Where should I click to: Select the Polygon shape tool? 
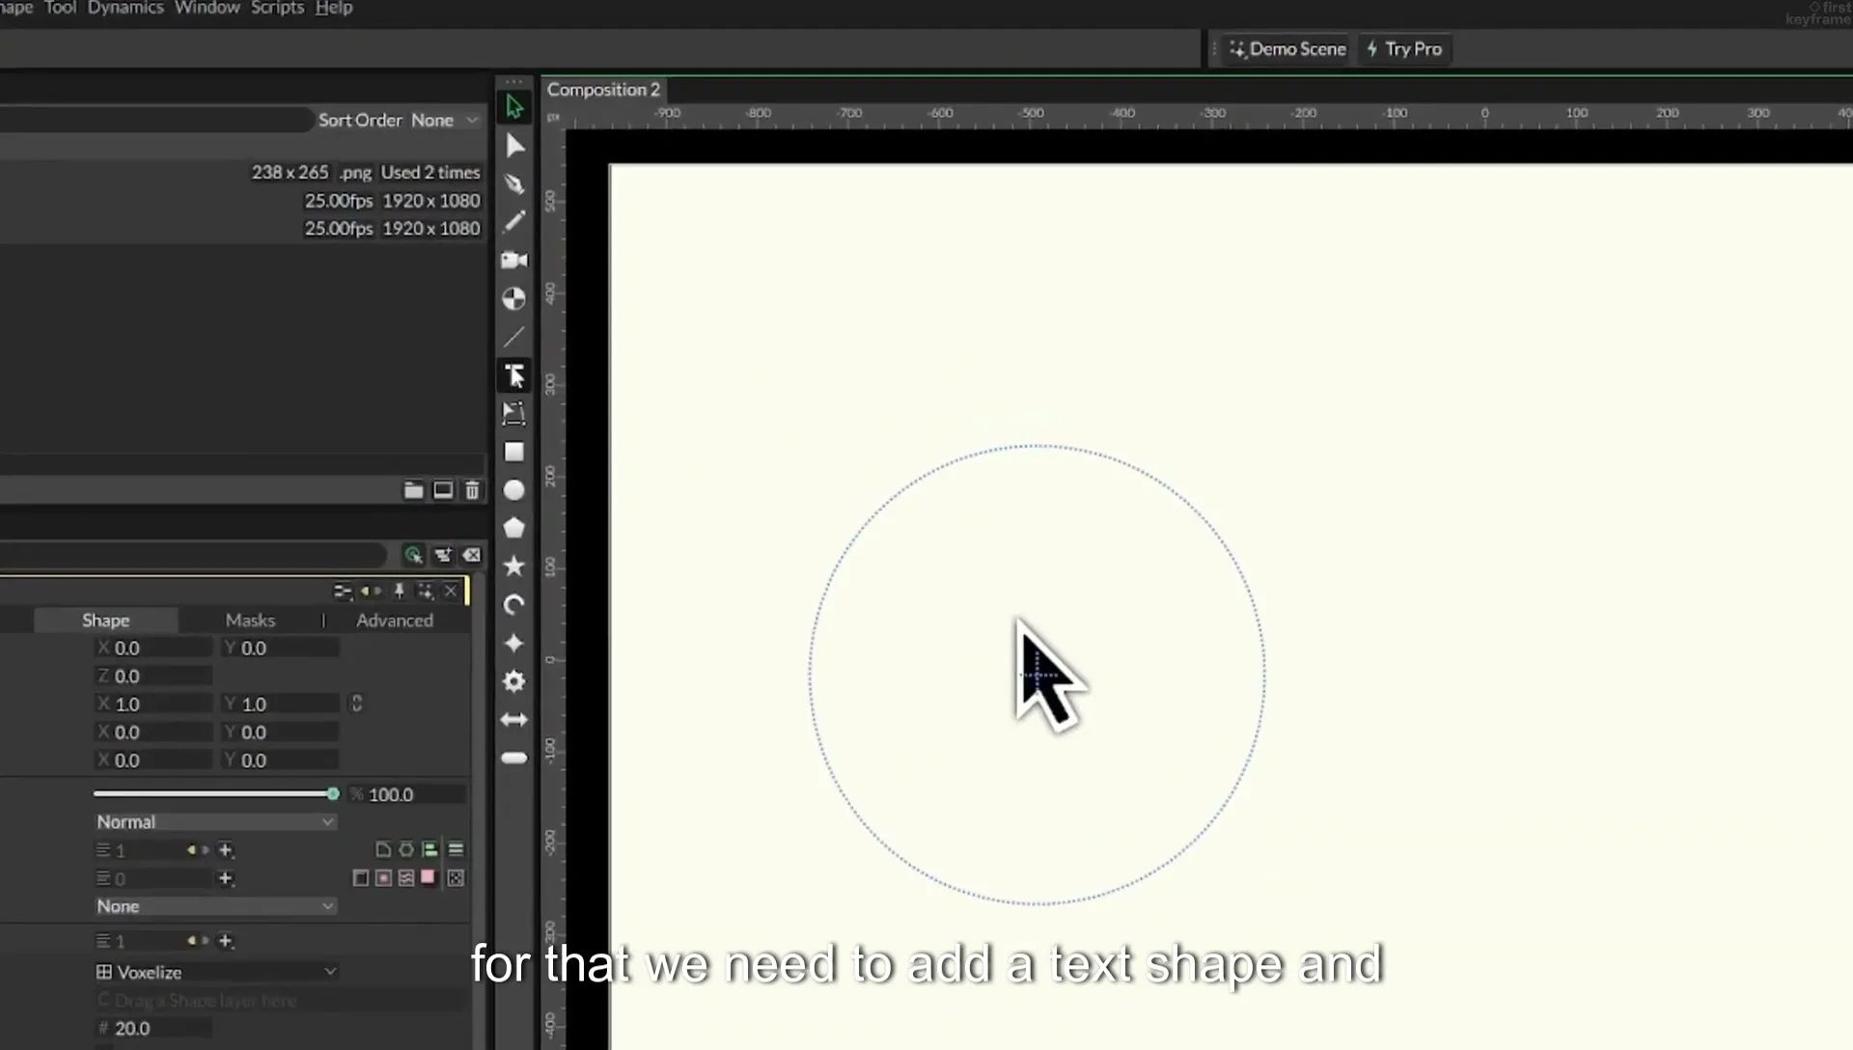click(x=514, y=528)
